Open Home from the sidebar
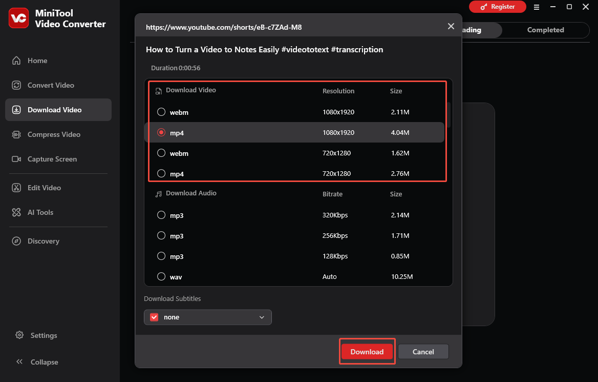The width and height of the screenshot is (598, 382). pos(58,61)
